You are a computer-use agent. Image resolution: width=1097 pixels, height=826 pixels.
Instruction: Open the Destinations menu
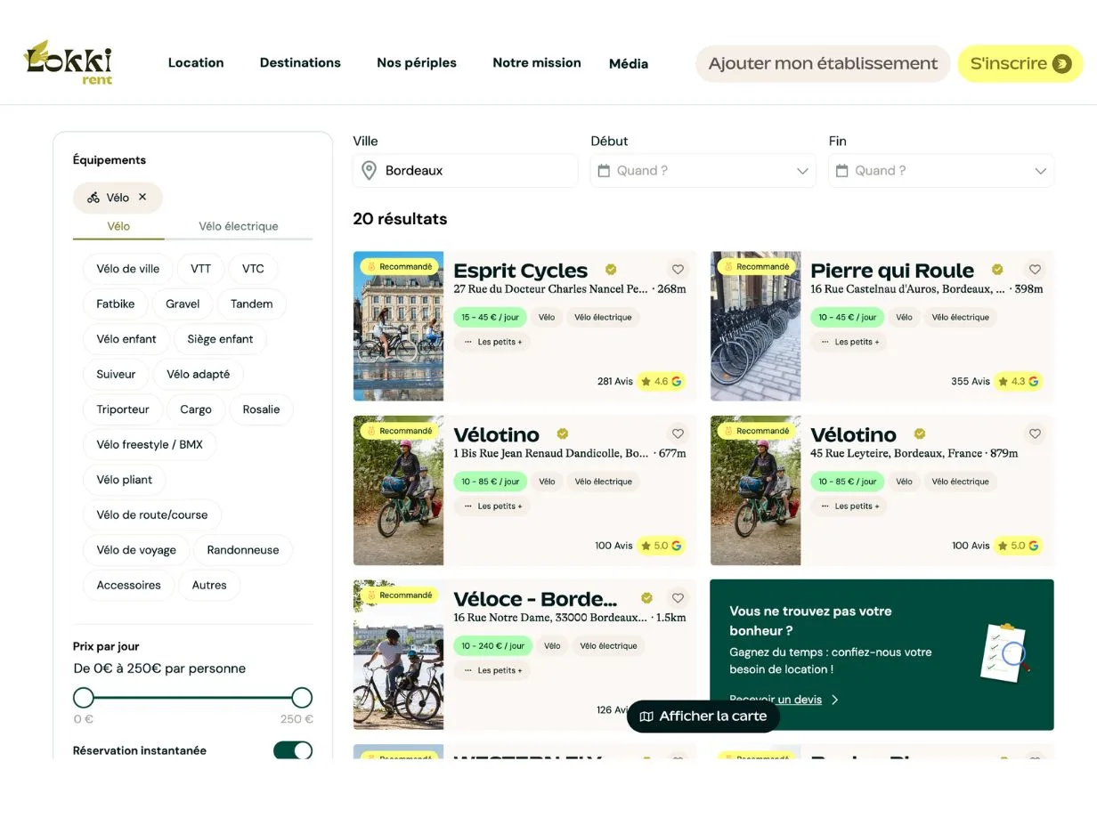pos(300,62)
